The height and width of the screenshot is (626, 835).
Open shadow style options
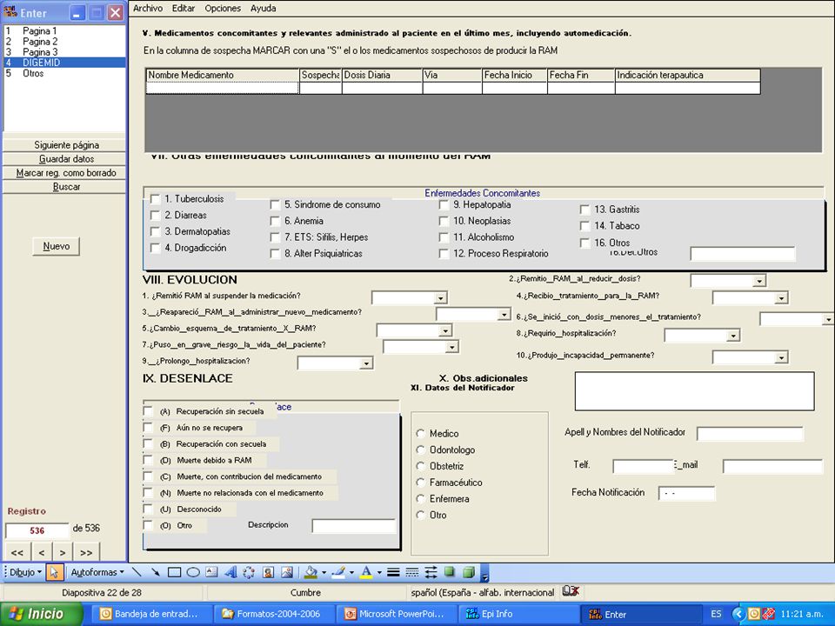point(450,572)
